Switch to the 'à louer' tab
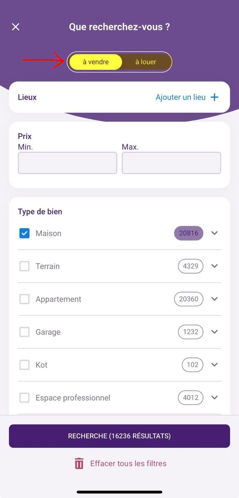The image size is (239, 498). pyautogui.click(x=146, y=62)
